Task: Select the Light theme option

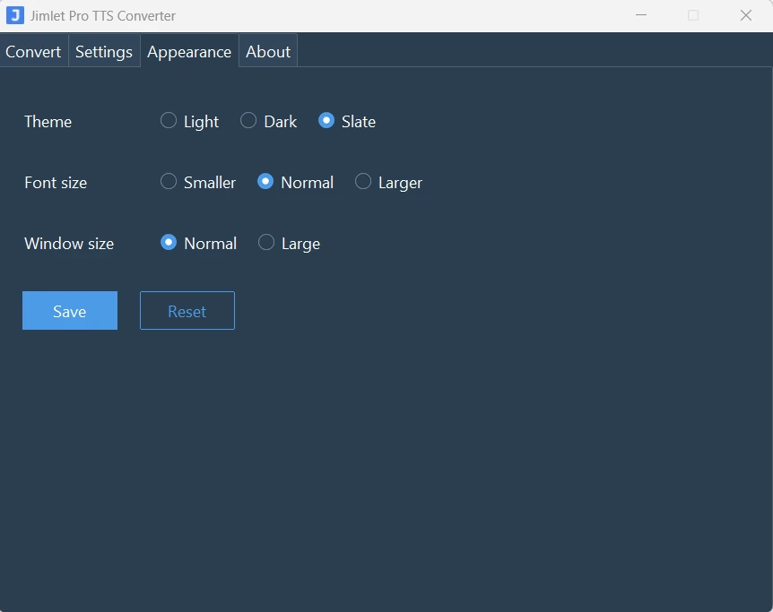Action: pos(168,120)
